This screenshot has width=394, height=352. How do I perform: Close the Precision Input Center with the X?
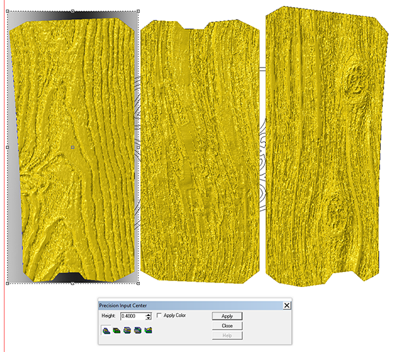point(287,305)
